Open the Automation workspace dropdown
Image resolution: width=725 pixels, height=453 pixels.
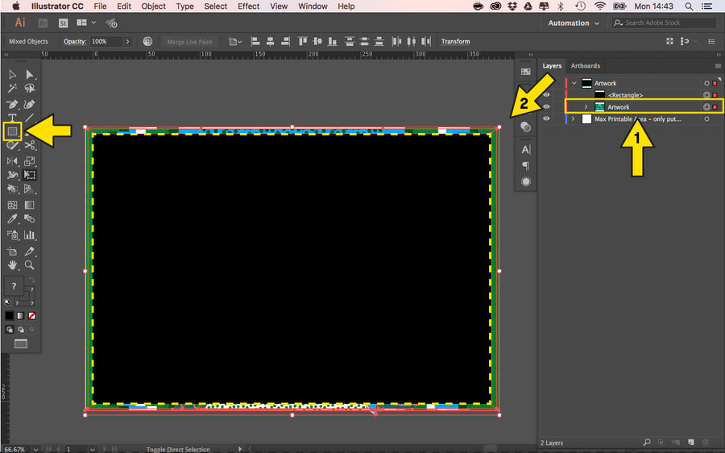(574, 23)
